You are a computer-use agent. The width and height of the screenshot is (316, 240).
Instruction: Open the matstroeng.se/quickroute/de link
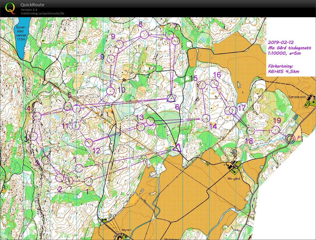coord(42,13)
